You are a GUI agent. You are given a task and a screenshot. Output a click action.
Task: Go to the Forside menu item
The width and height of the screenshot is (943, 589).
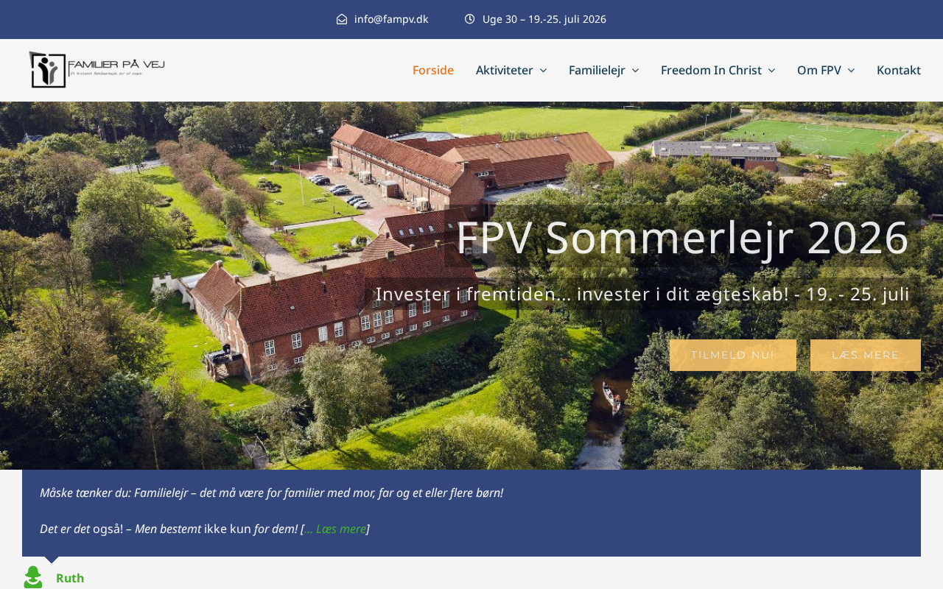(x=433, y=70)
